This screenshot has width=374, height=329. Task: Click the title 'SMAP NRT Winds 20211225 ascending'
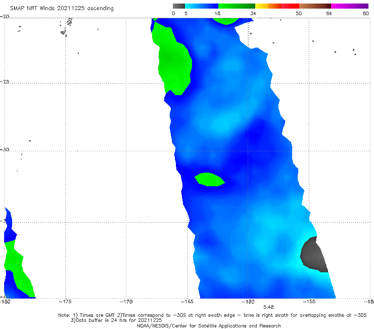click(62, 9)
